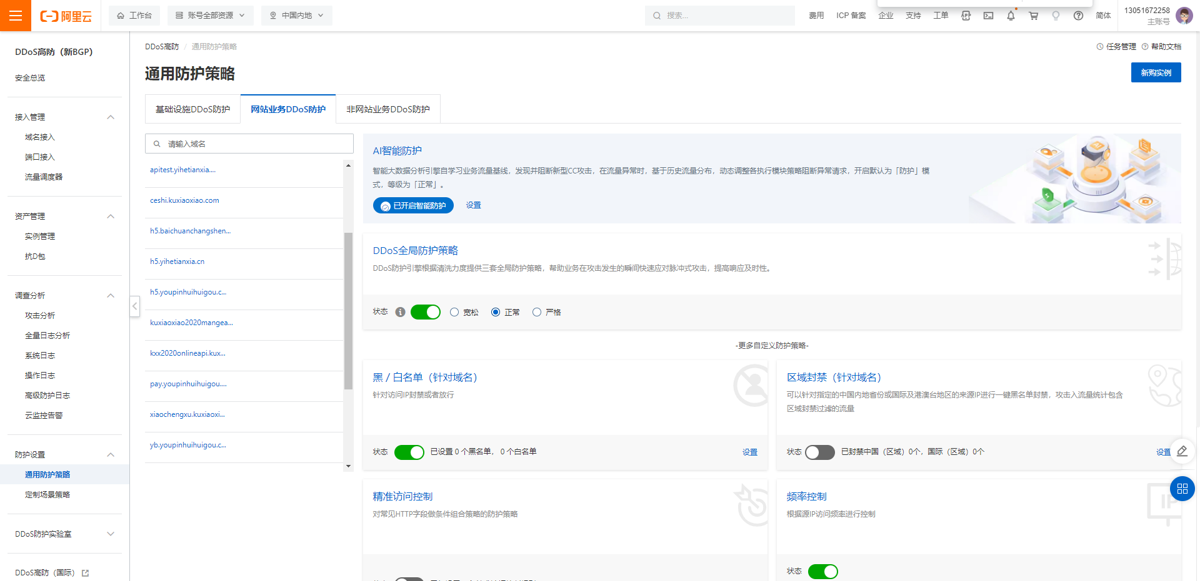This screenshot has height=581, width=1200.
Task: Click the top 搜索 search box
Action: (720, 16)
